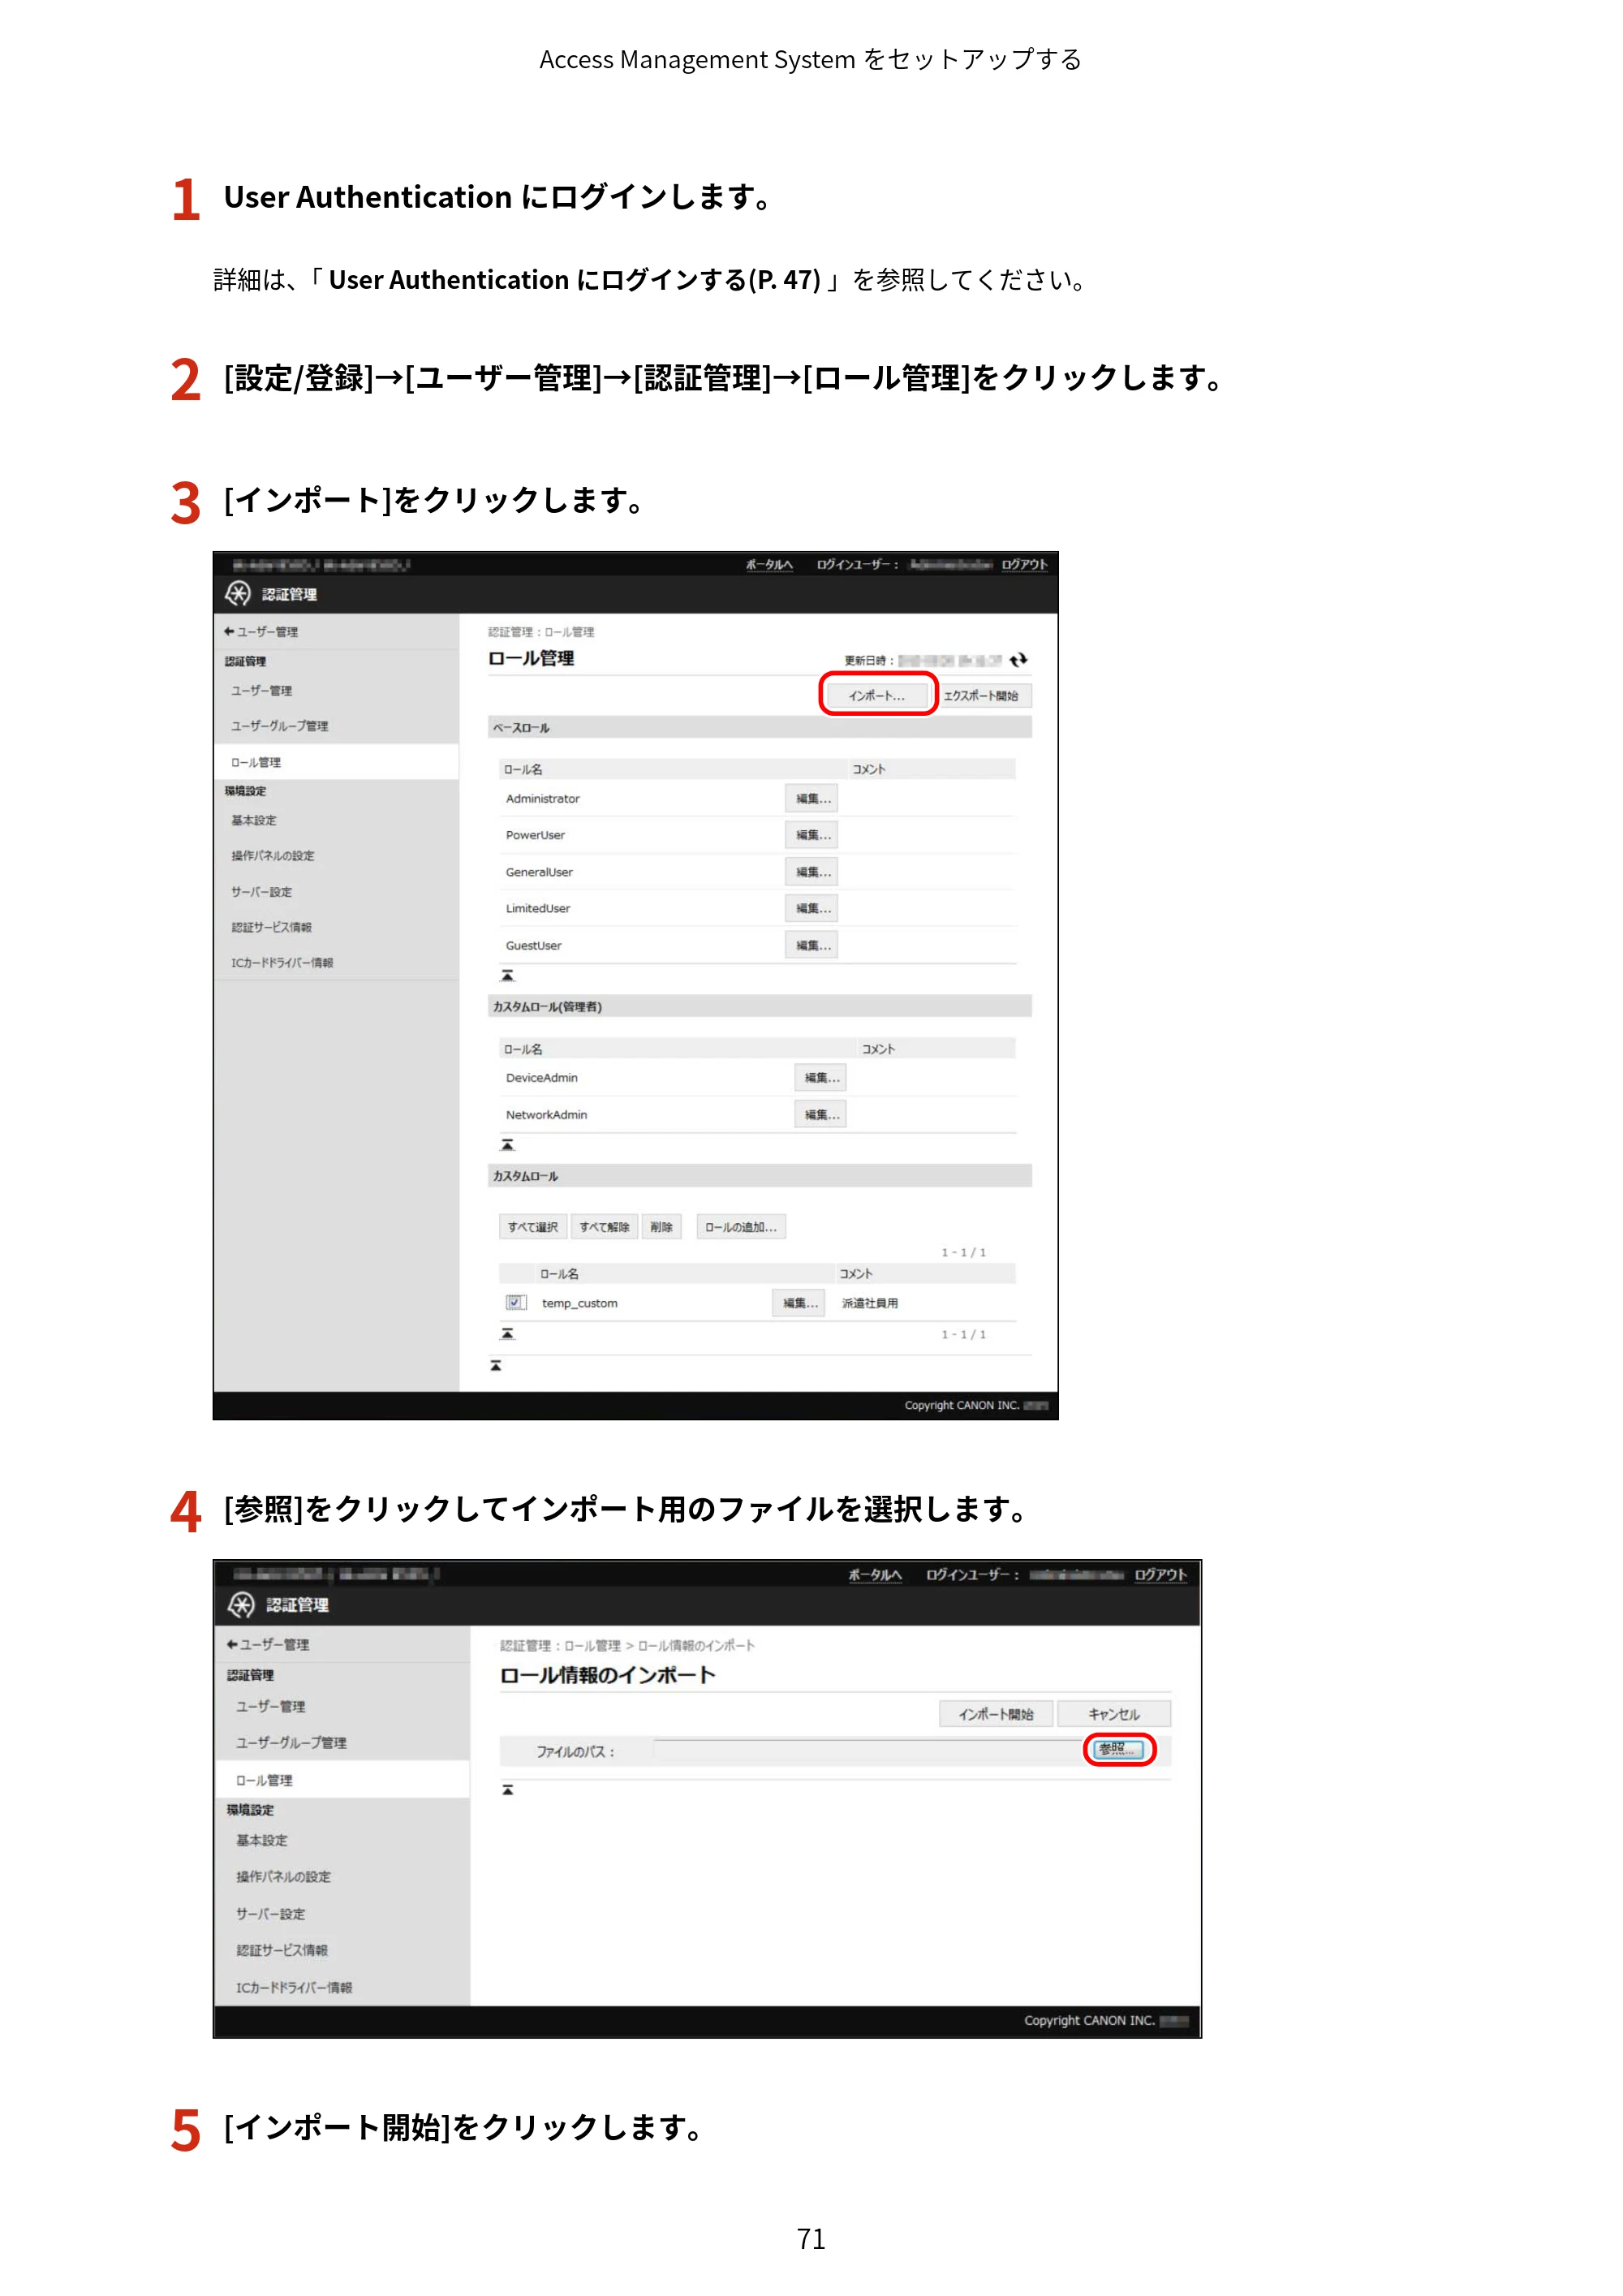Open 操作パネルの設定 in the import page sidebar
The image size is (1623, 2296).
coord(283,1877)
